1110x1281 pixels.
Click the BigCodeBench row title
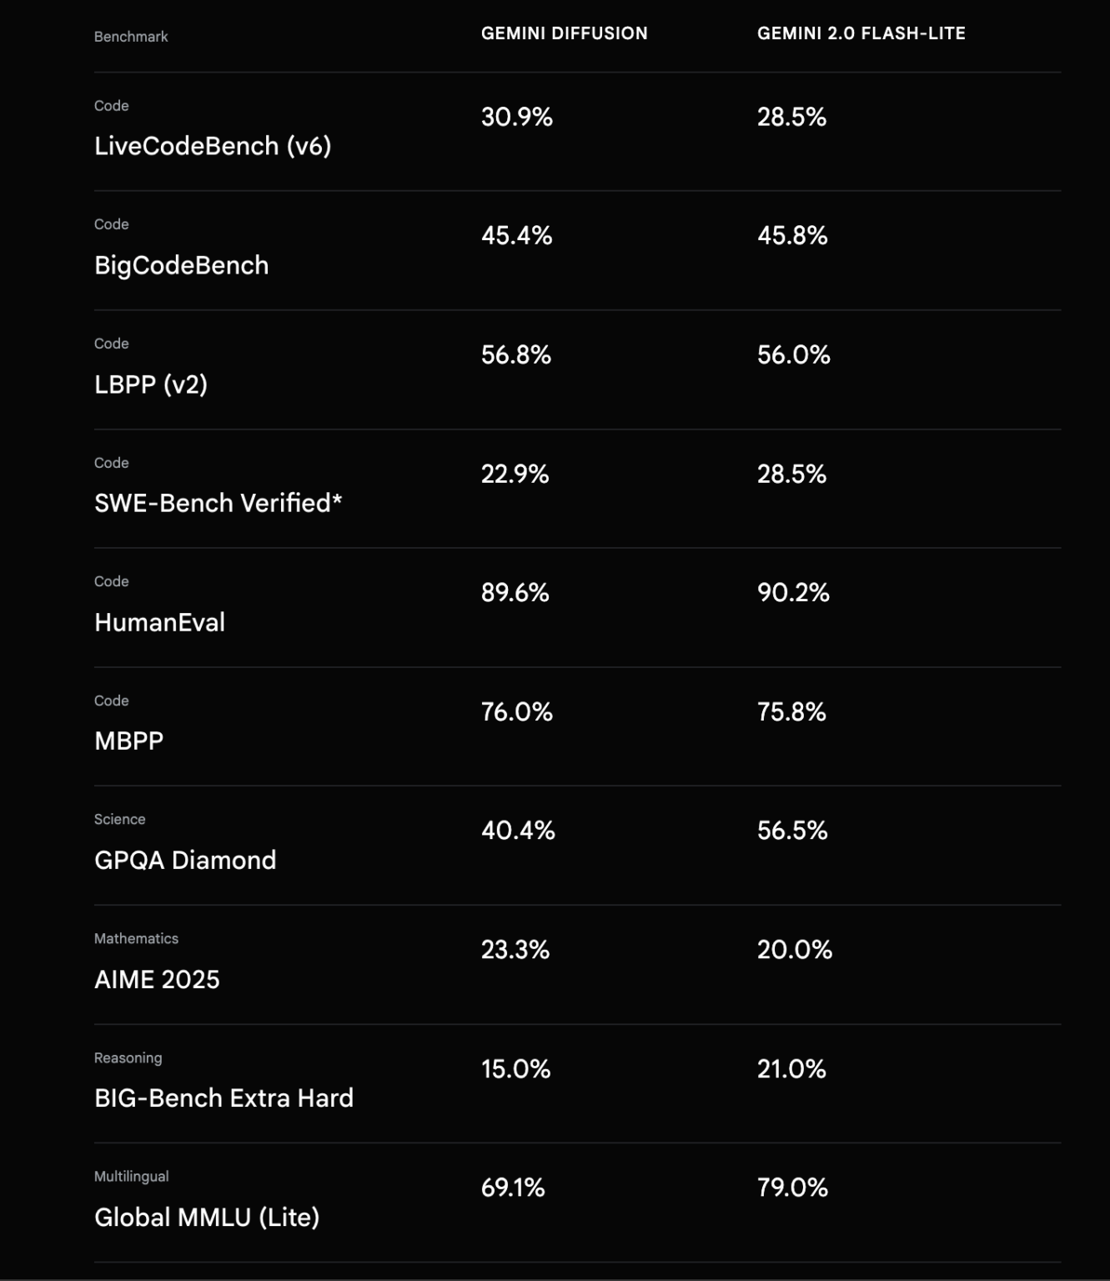point(181,265)
